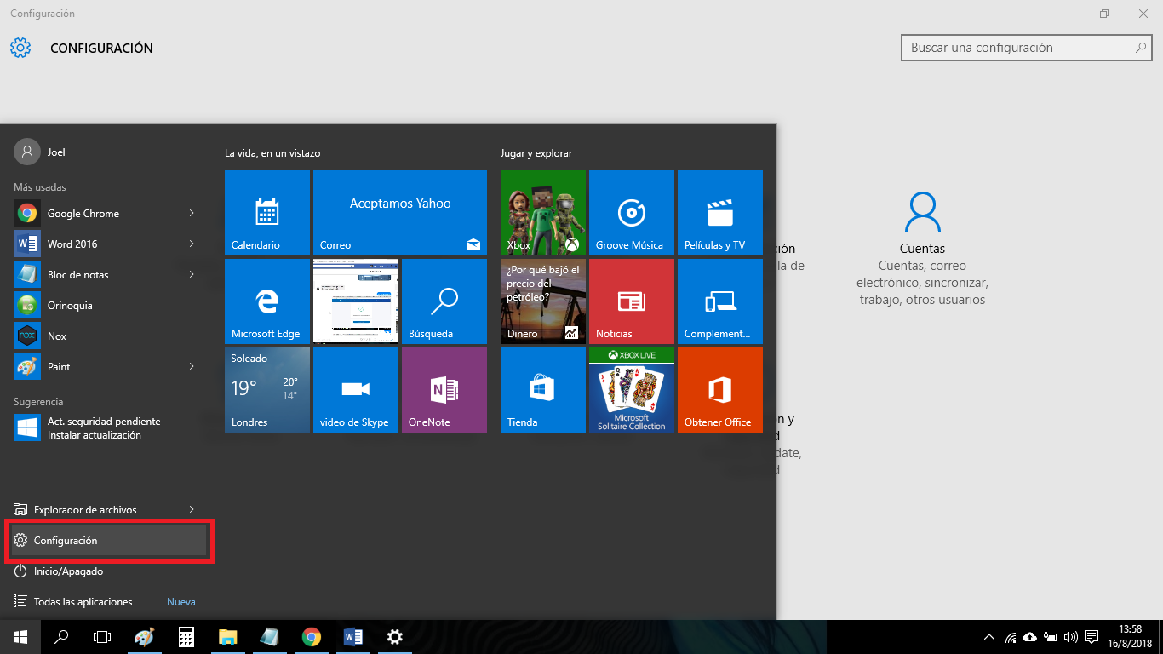The height and width of the screenshot is (654, 1163).
Task: Open the Búsqueda search tile
Action: click(x=444, y=301)
